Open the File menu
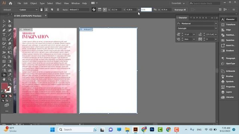The height and width of the screenshot is (134, 239). point(19,3)
